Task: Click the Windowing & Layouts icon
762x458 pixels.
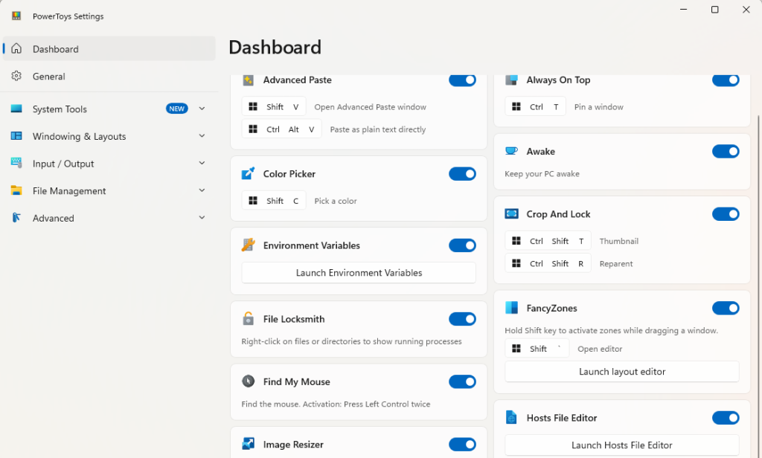Action: pyautogui.click(x=16, y=136)
